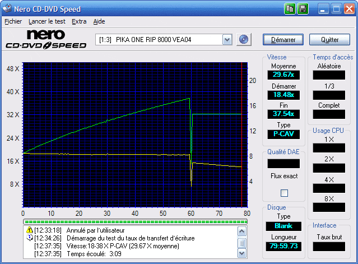Viewport: 358px width, 264px height.
Task: Click the Nero CD-DVD Speed logo
Action: pos(46,39)
